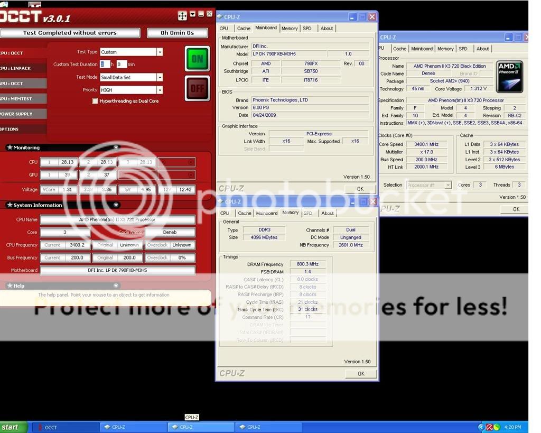Start the test with the green ON button
Screen dimensions: 541x433
coord(198,59)
